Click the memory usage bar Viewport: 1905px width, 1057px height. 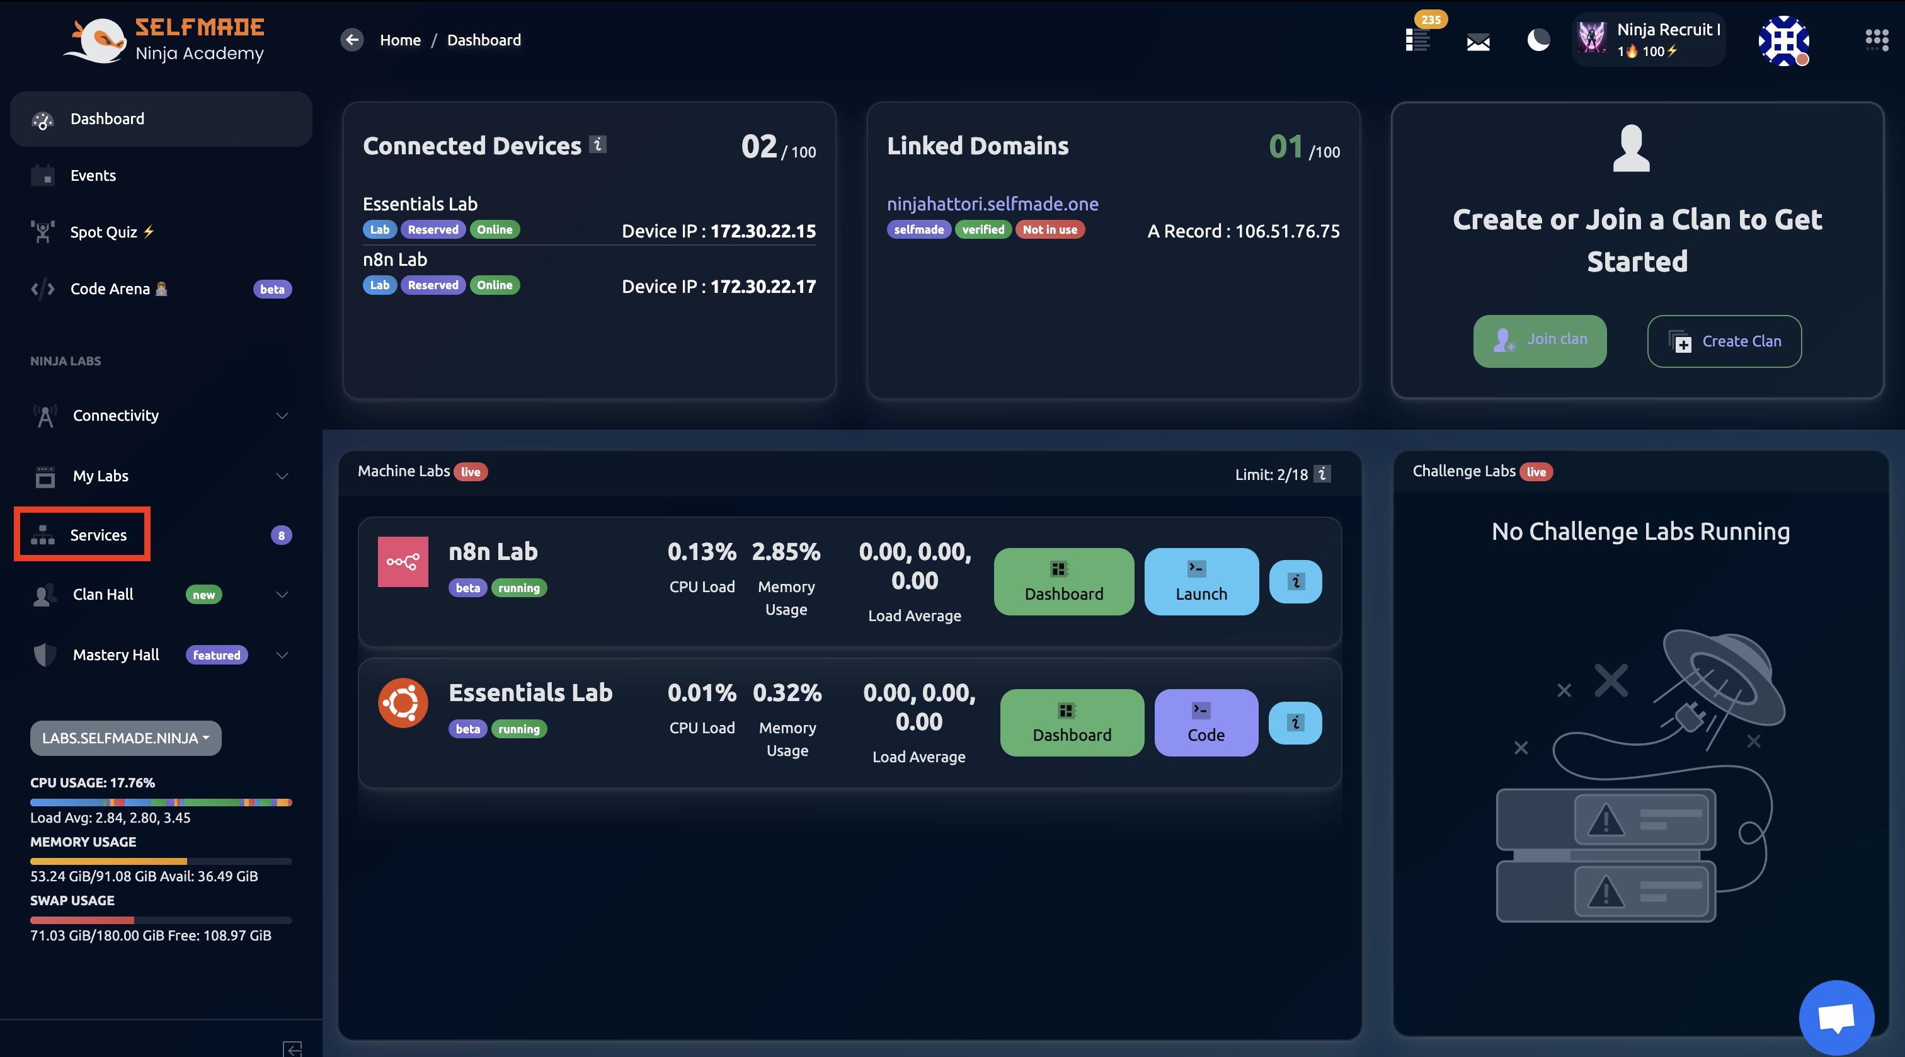coord(161,862)
